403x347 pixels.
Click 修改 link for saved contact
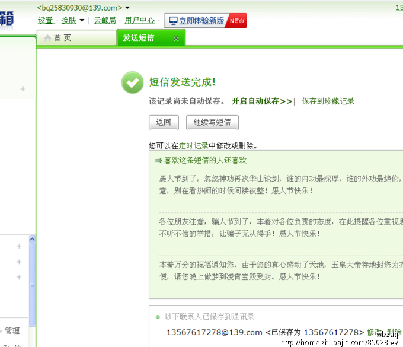coord(374,332)
